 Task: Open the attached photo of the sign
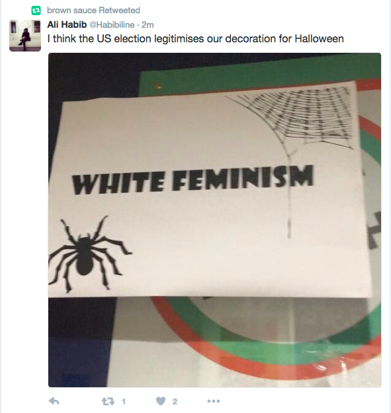pos(214,220)
